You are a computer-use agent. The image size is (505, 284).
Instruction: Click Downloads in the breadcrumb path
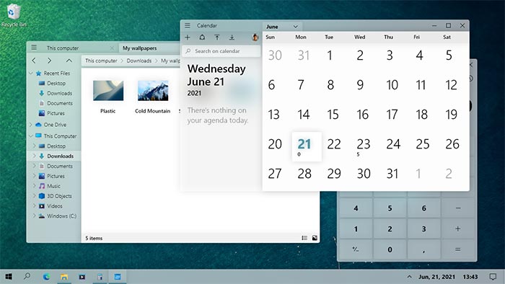pyautogui.click(x=139, y=61)
